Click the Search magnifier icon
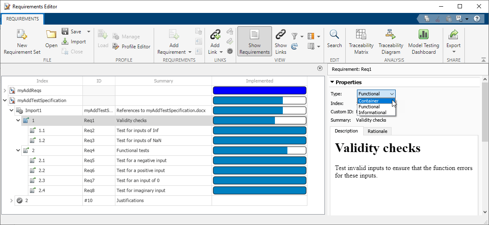The width and height of the screenshot is (489, 225). pos(334,35)
